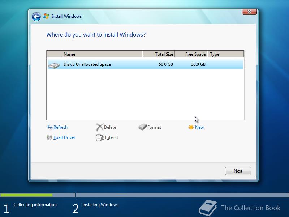Sort by the Name column header

102,54
